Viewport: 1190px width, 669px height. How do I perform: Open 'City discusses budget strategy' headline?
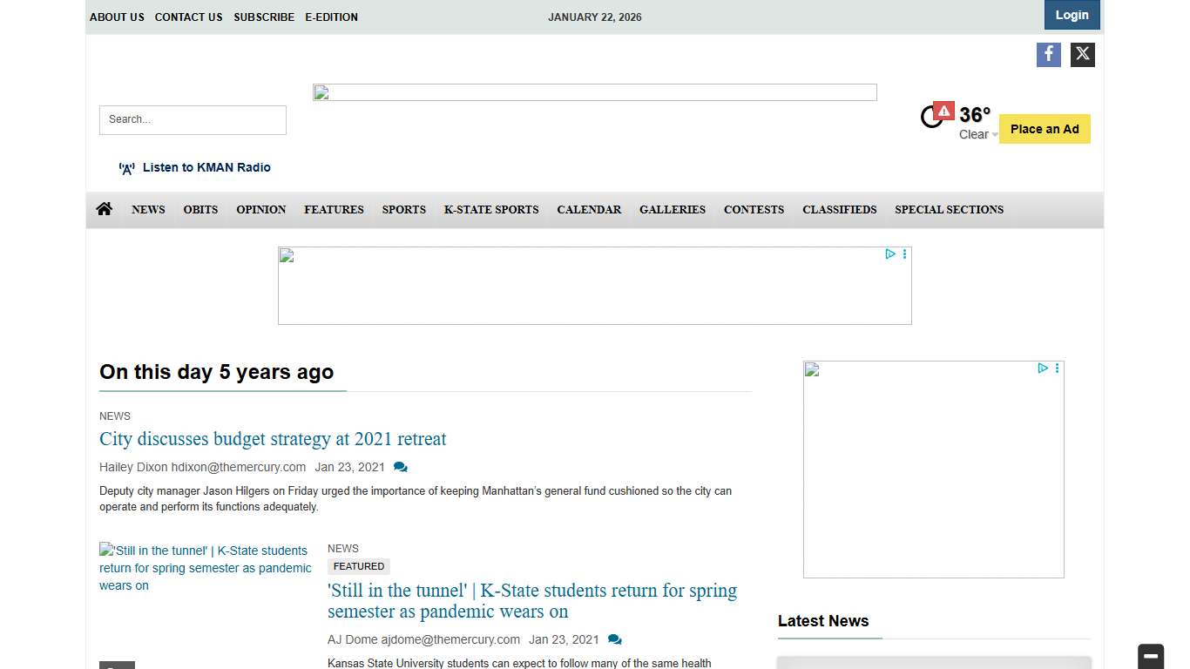273,439
